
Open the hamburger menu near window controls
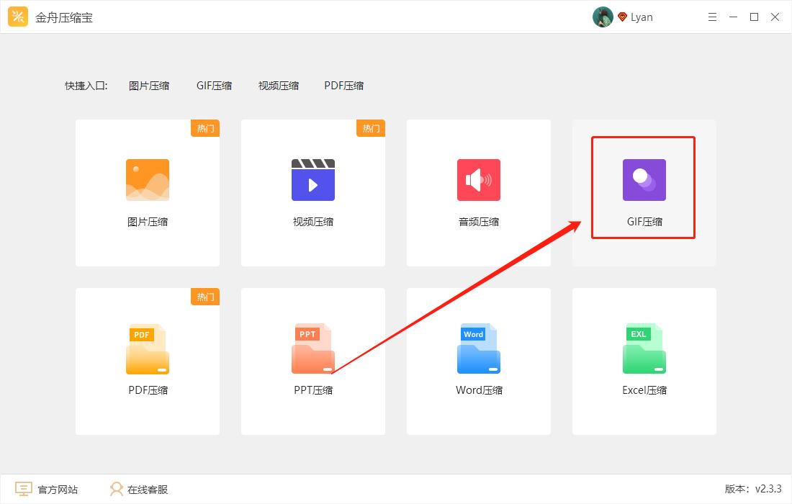pos(712,17)
